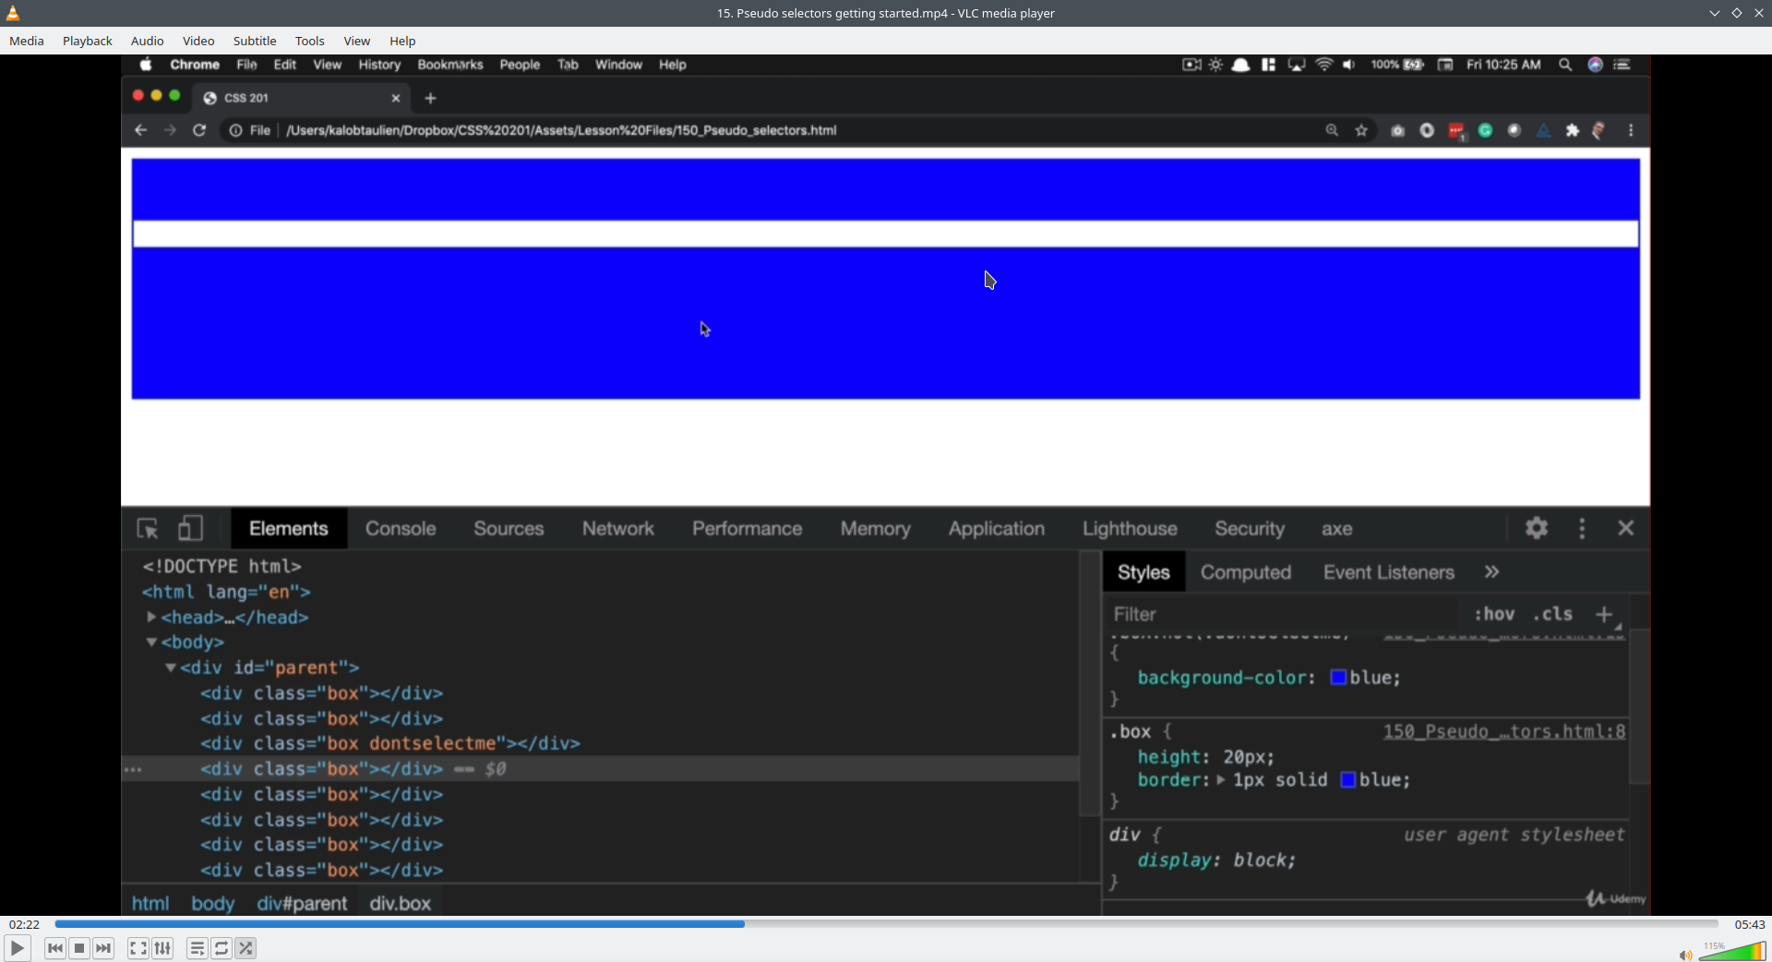Show VLC extended settings
Screen dimensions: 1772x962
coord(163,948)
